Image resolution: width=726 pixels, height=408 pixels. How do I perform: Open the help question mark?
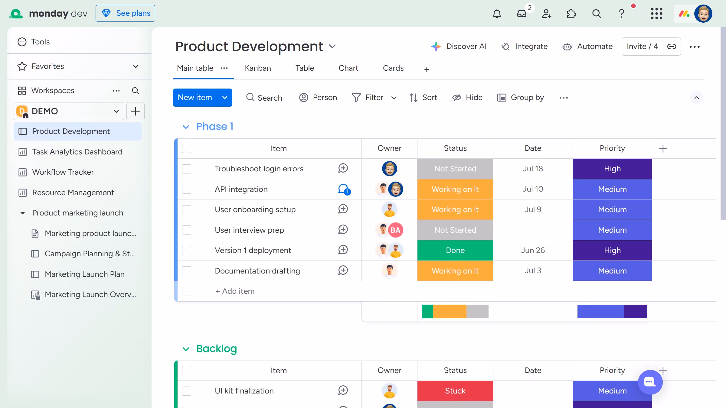622,14
